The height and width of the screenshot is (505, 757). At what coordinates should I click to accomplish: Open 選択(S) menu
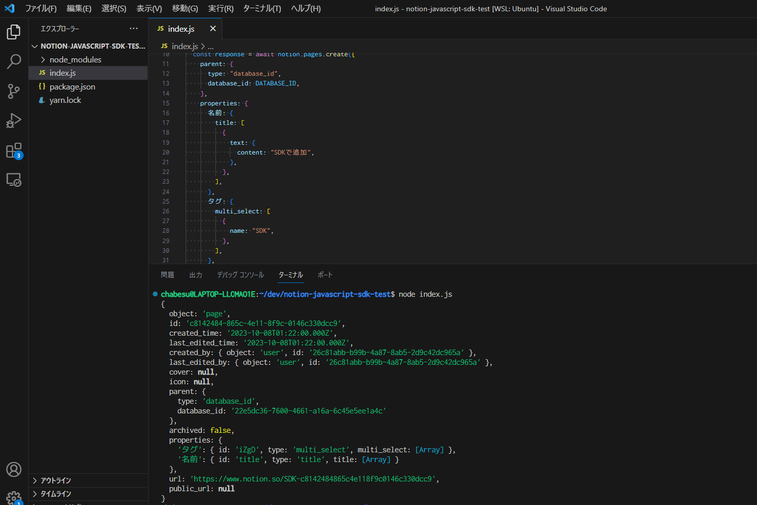[114, 9]
